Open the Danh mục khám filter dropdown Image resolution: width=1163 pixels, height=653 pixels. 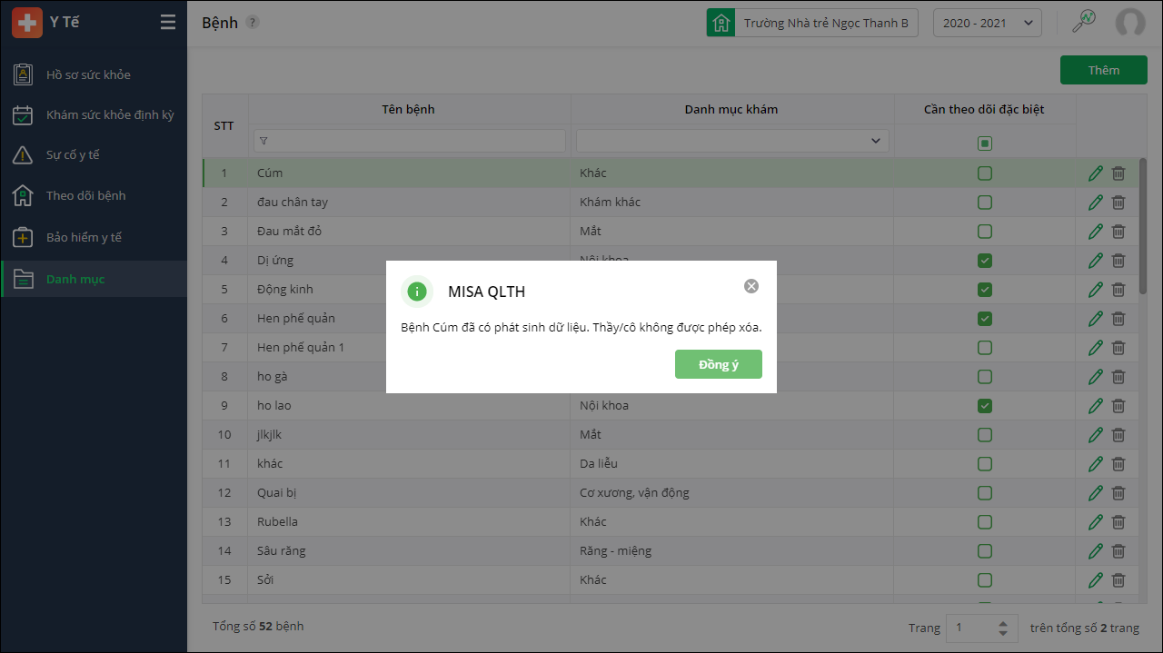point(731,141)
